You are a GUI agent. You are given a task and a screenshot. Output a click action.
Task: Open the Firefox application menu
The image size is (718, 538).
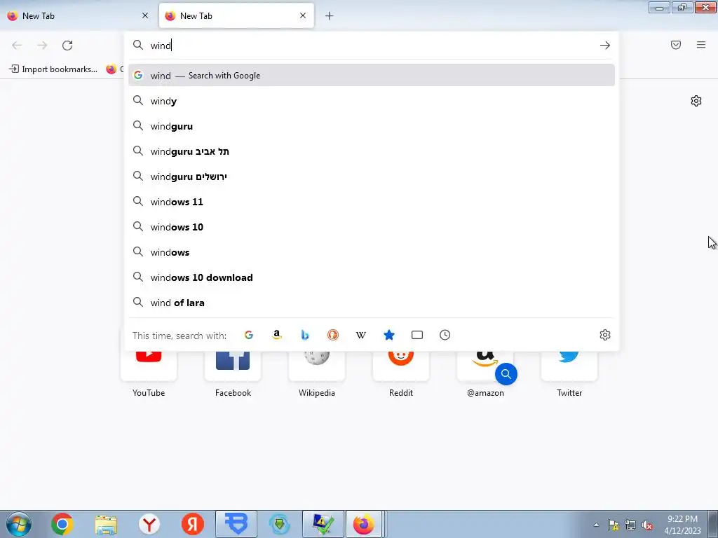[x=701, y=45]
